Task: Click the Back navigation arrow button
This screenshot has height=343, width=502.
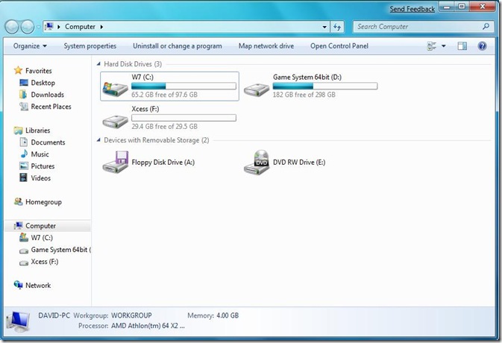Action: [x=12, y=27]
